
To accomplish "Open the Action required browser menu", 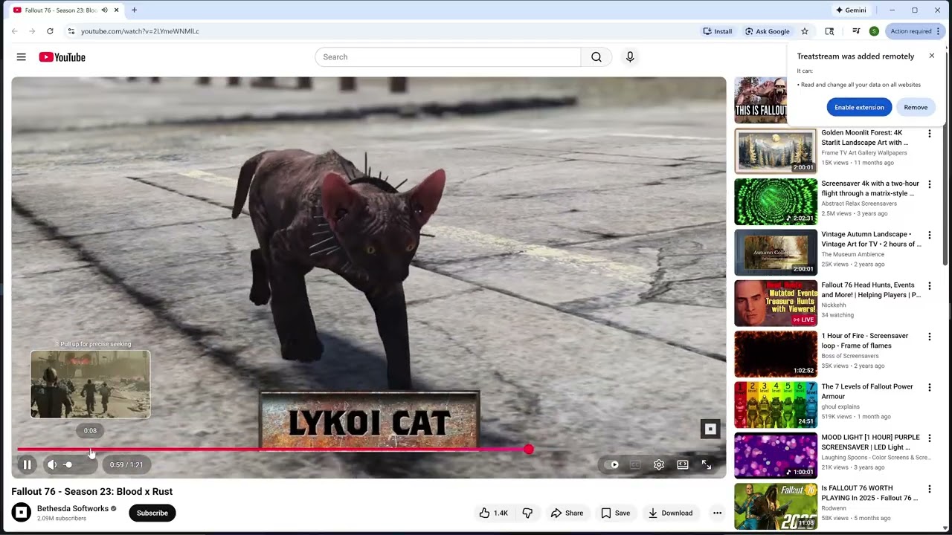I will pyautogui.click(x=916, y=31).
